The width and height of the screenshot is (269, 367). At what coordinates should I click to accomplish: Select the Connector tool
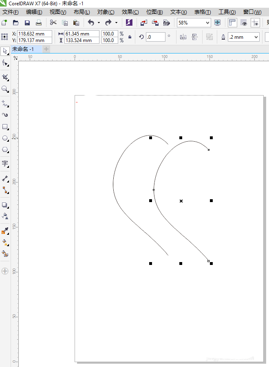5,190
